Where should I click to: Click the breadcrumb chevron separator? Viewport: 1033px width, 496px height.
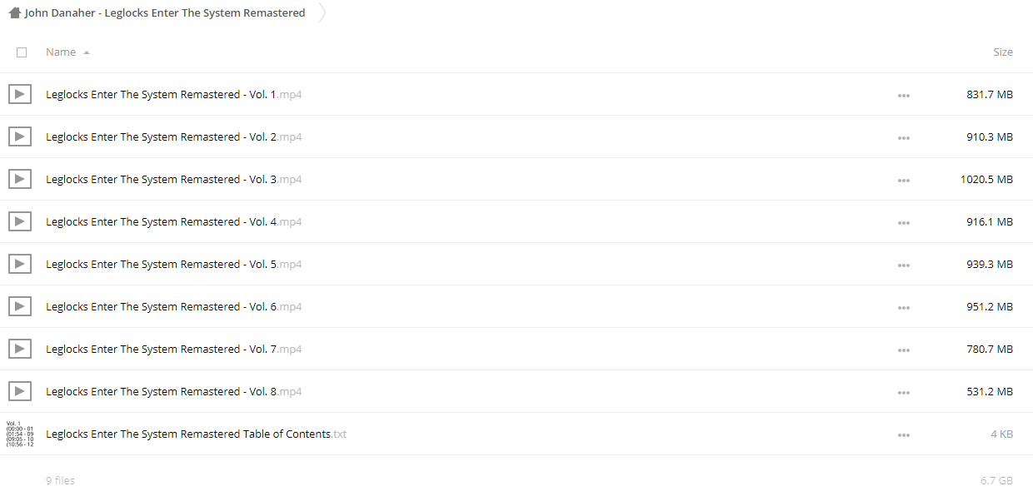(322, 12)
